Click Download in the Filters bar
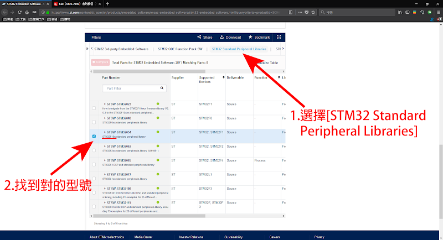 [230, 37]
